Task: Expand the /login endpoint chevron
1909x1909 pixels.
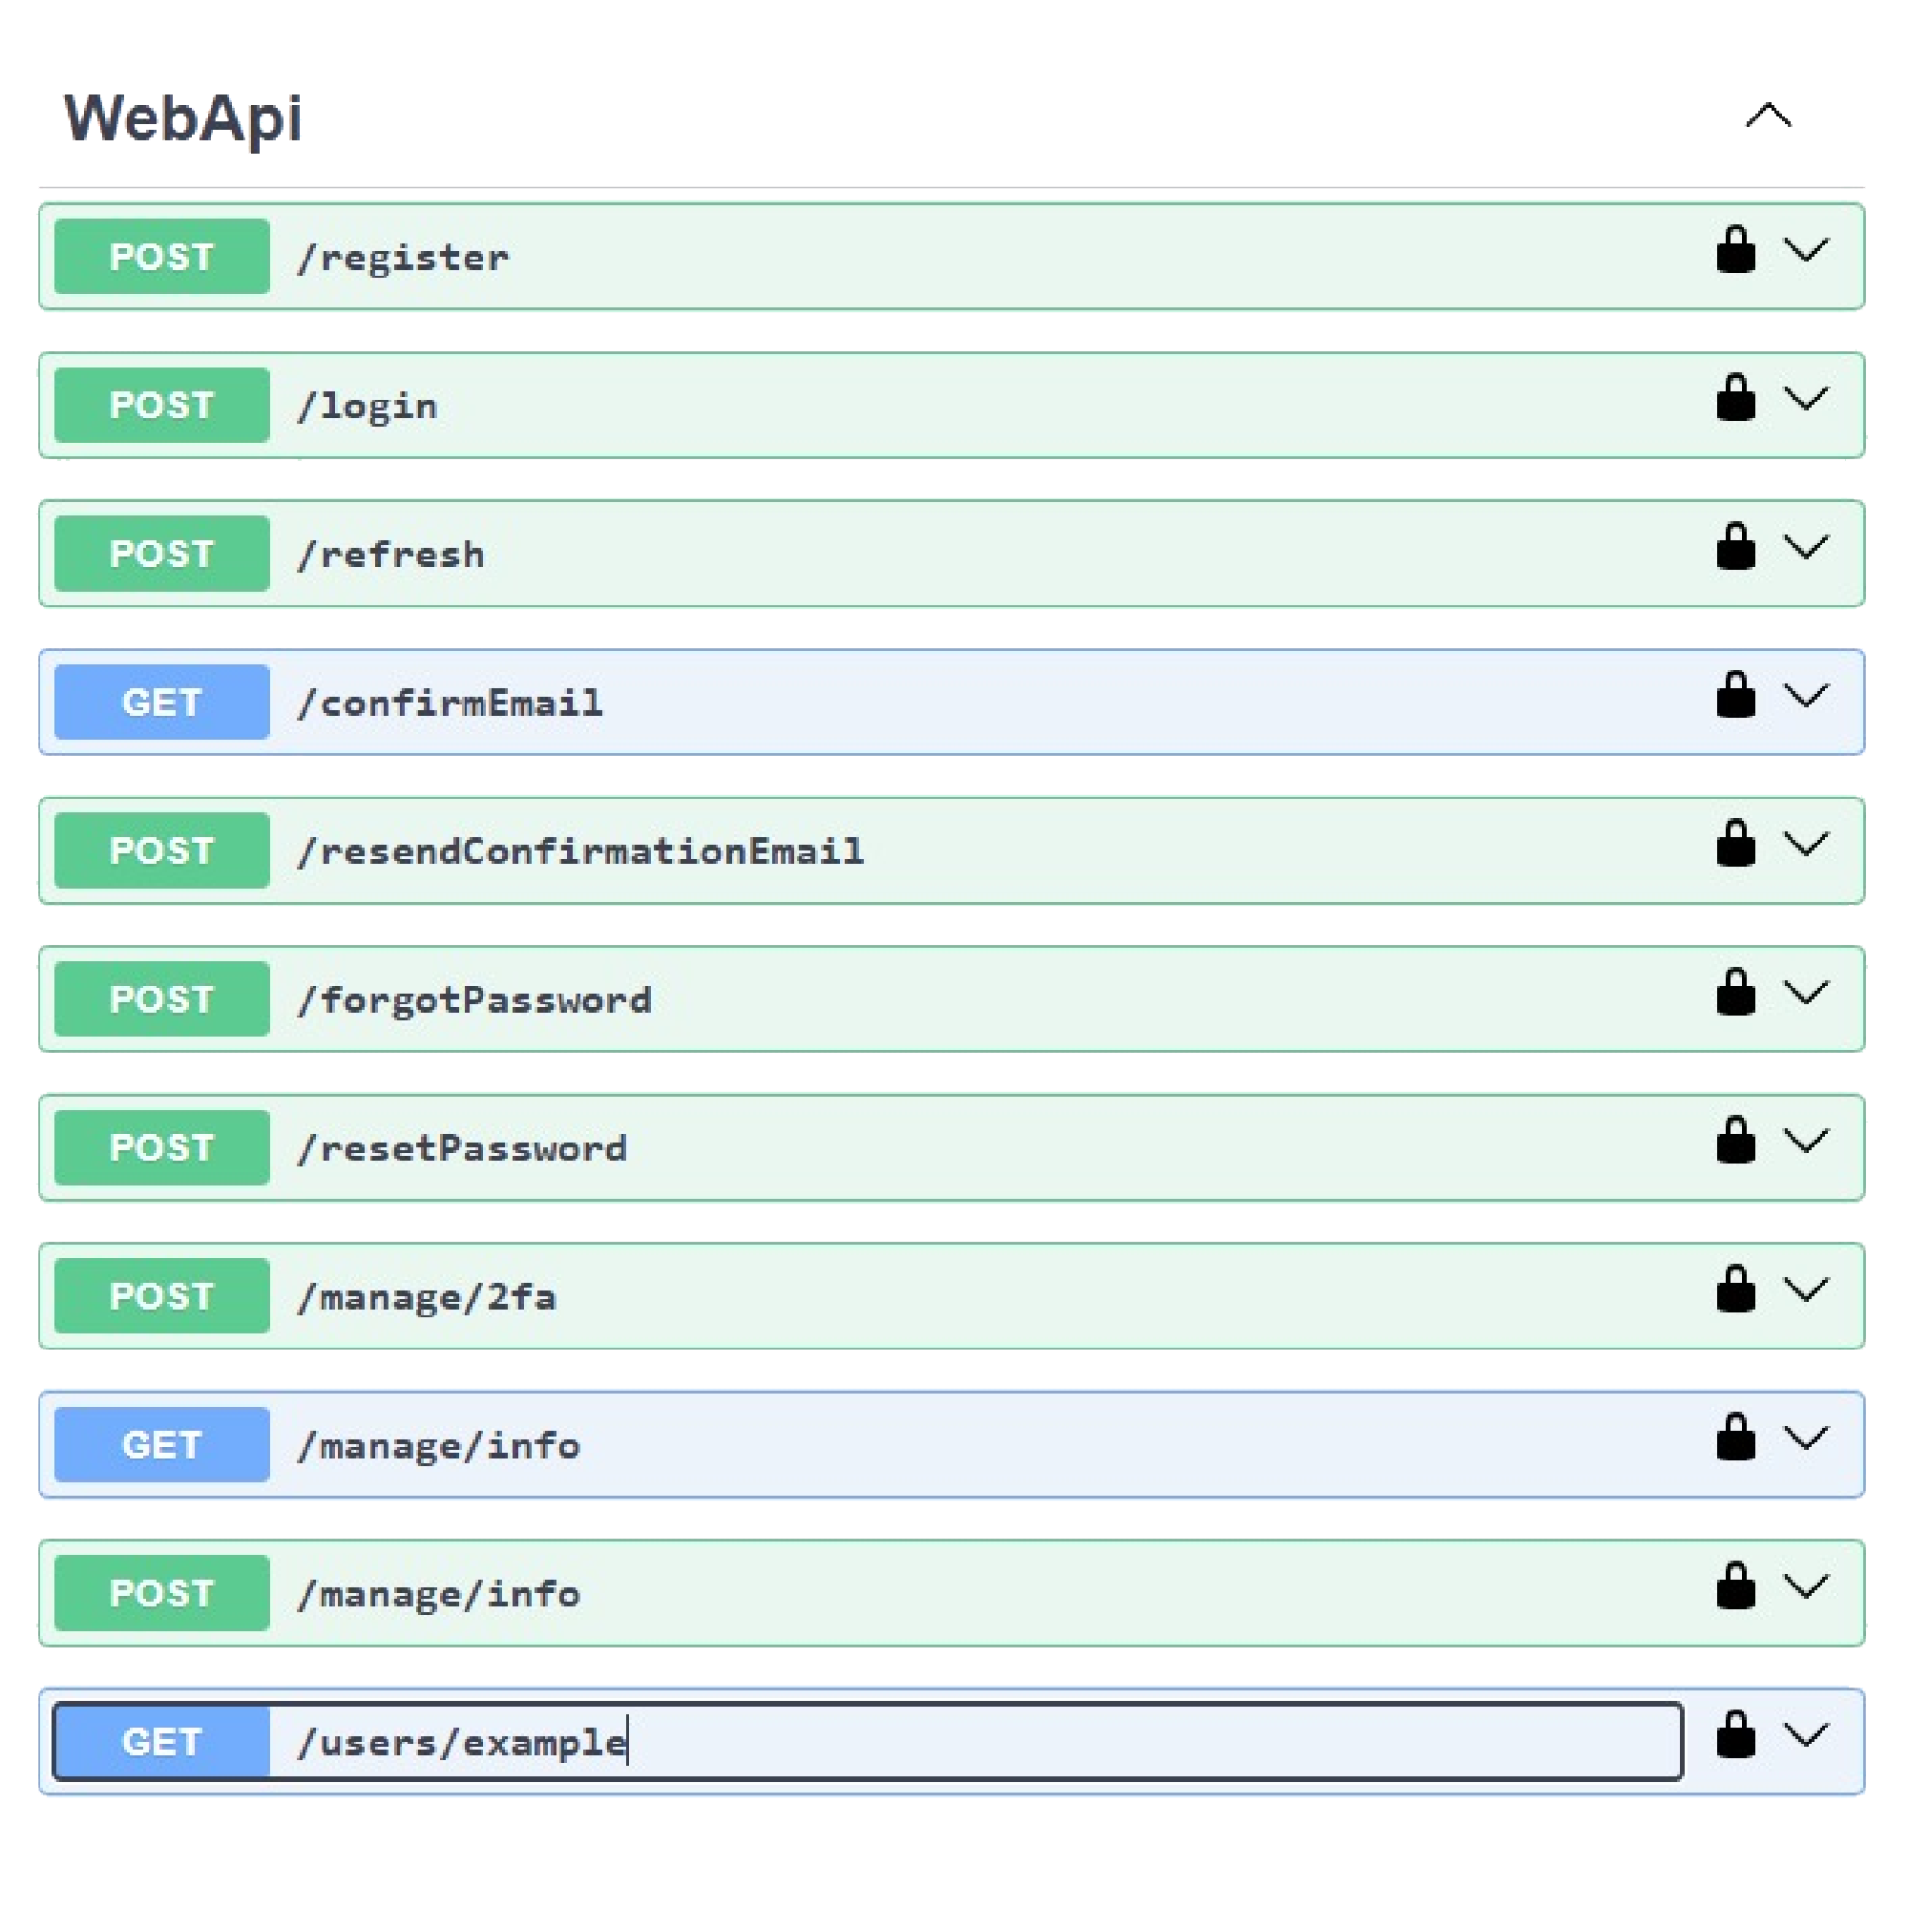Action: [1805, 398]
